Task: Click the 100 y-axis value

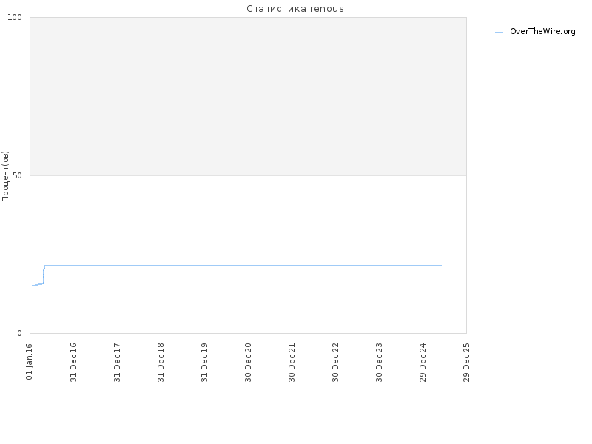Action: pos(15,17)
